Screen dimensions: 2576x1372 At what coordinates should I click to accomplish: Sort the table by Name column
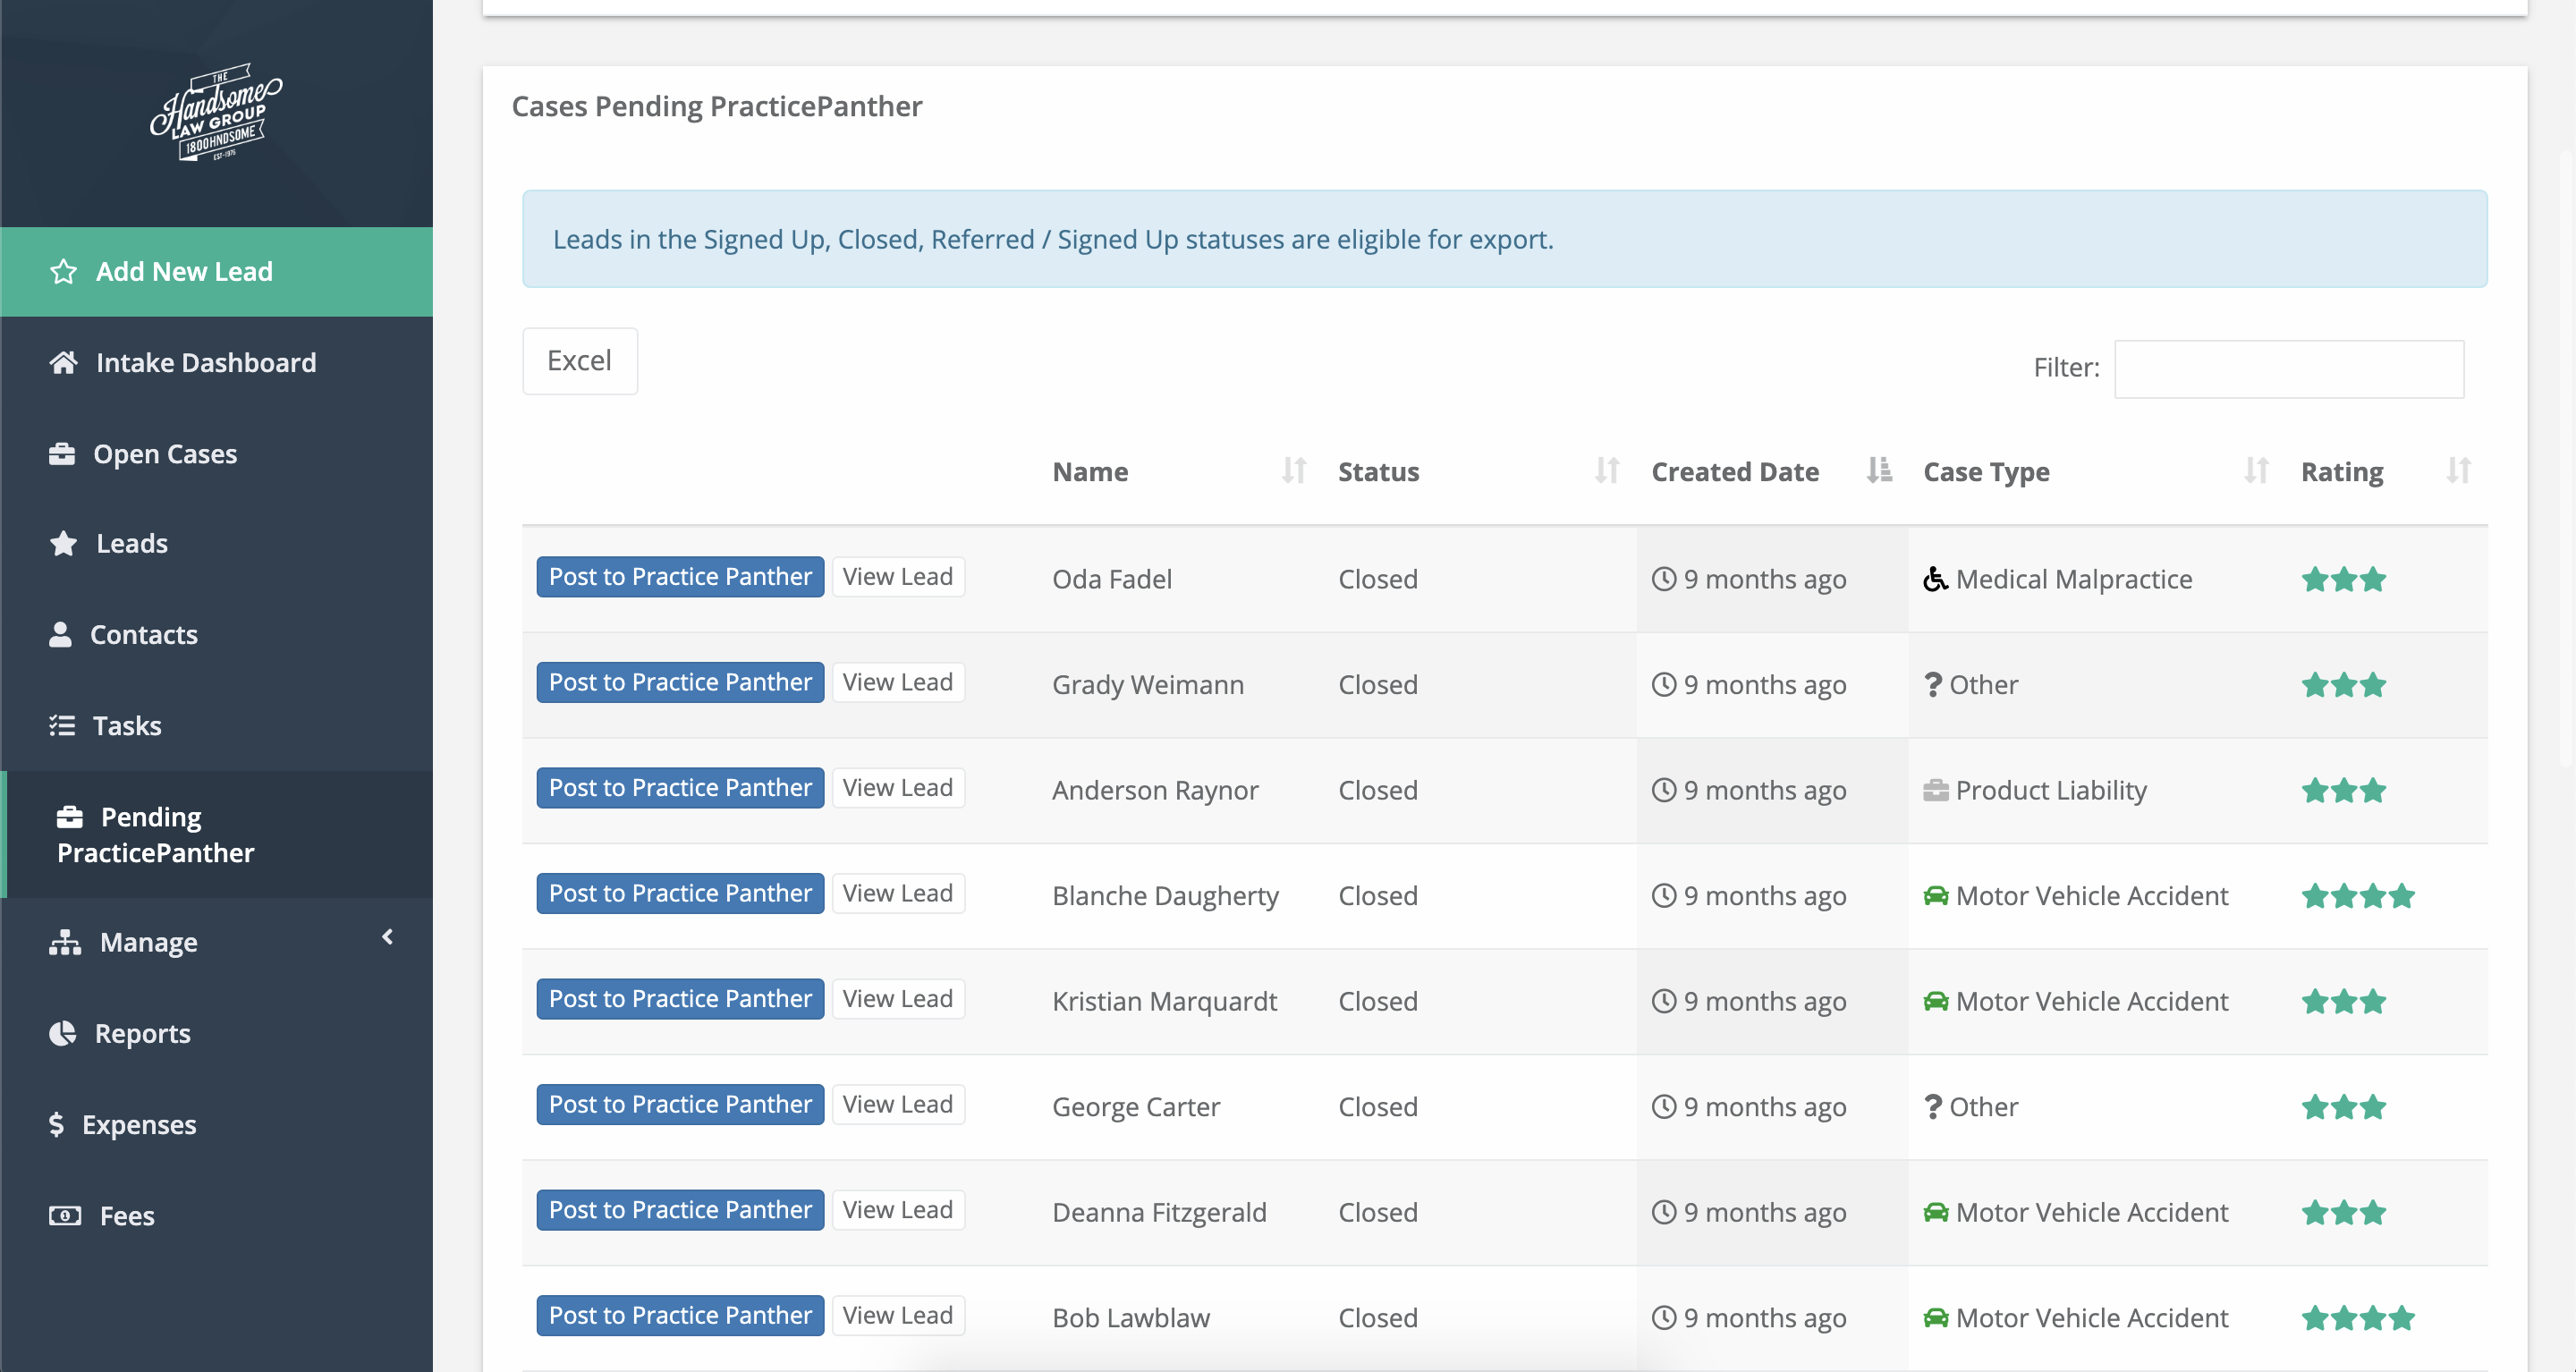tap(1180, 471)
